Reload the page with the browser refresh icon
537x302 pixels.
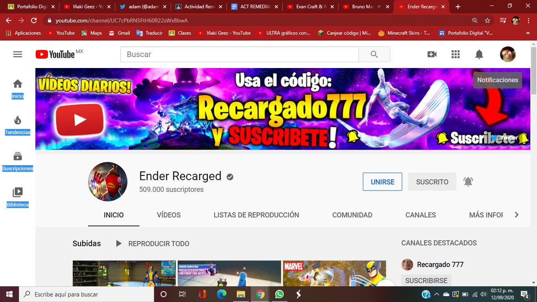(34, 21)
